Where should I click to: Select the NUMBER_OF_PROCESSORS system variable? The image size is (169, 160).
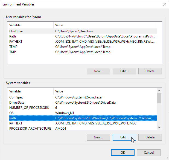pyautogui.click(x=83, y=108)
